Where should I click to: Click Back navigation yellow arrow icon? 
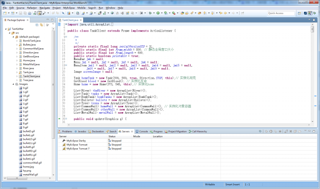[x=225, y=13]
